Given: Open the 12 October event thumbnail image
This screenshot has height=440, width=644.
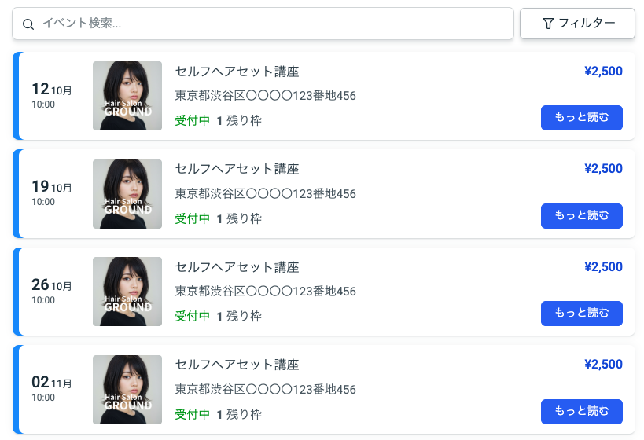Looking at the screenshot, I should click(x=127, y=96).
